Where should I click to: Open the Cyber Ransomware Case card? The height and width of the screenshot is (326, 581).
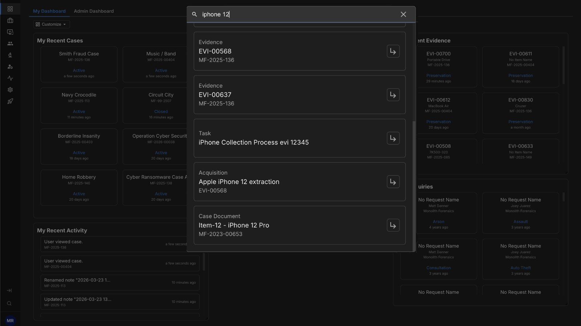[155, 188]
